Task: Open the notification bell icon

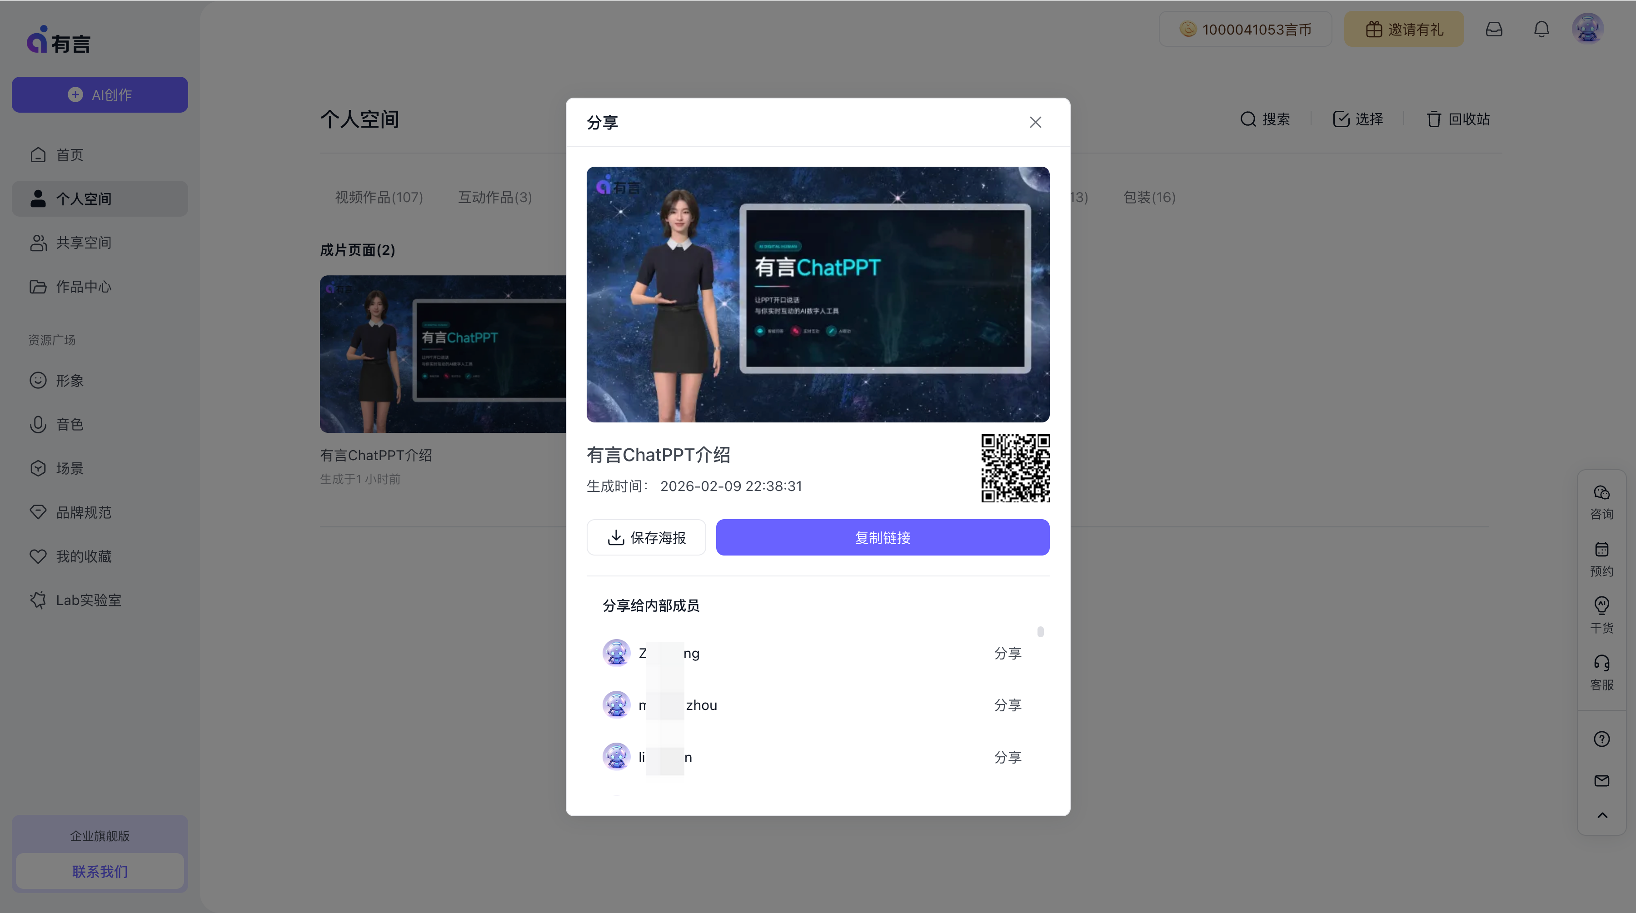Action: pos(1541,29)
